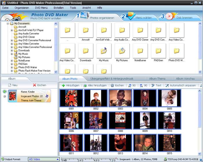The height and width of the screenshot is (162, 203).
Task: Open the My Pictures folder icon in browser pane
Action: [x=122, y=51]
